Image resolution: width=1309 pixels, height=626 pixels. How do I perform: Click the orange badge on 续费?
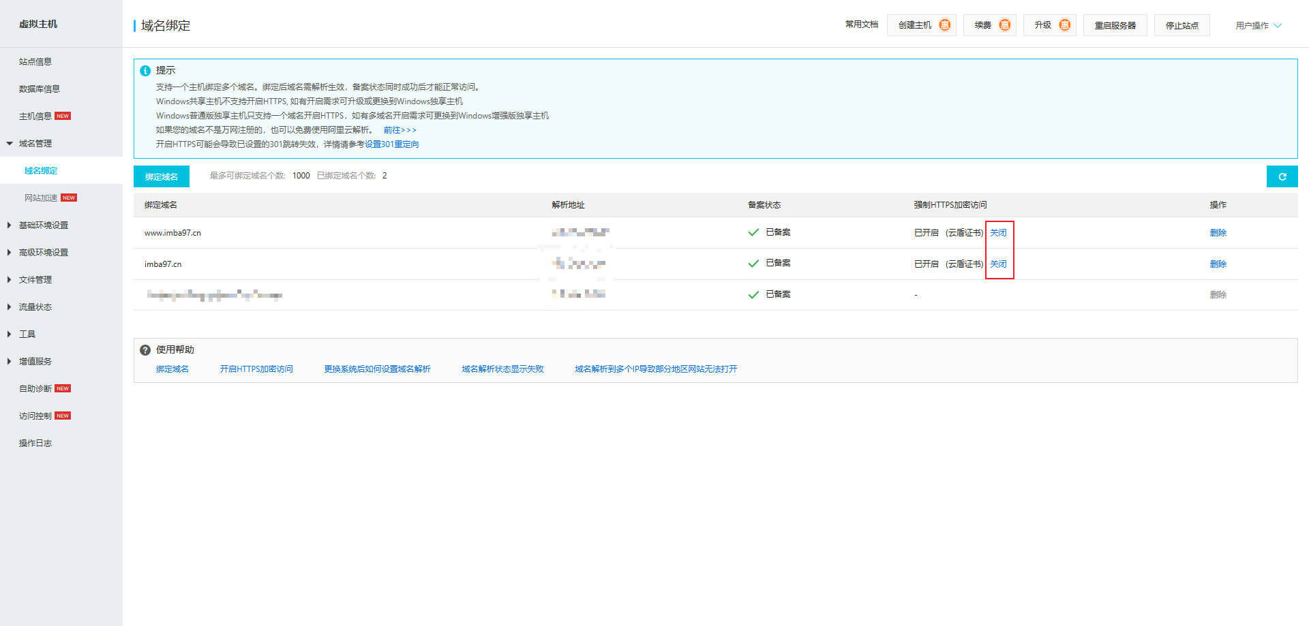point(1004,25)
